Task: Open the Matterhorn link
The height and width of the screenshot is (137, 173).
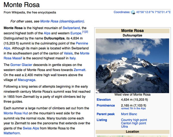Action: 12,133
